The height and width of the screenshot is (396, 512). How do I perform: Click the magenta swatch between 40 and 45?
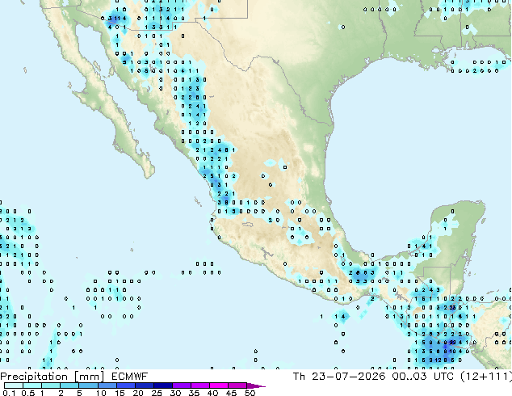click(x=219, y=385)
